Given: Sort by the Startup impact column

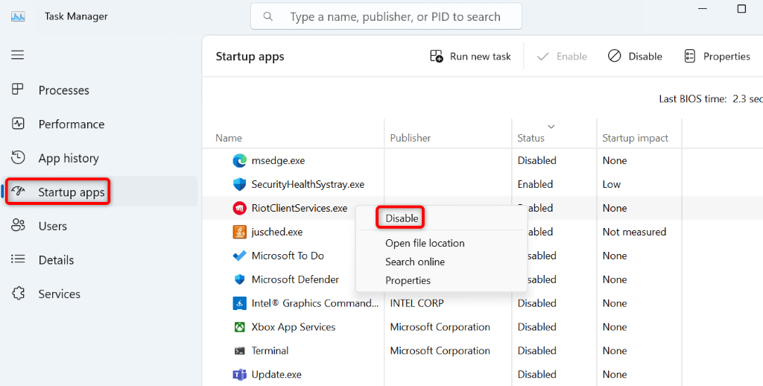Looking at the screenshot, I should (635, 138).
